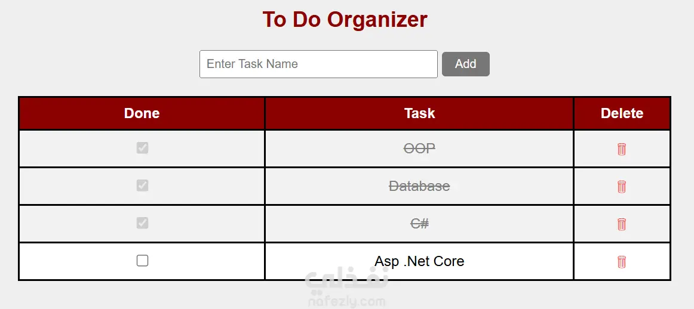Select the Asp .Net Core task name
This screenshot has width=694, height=309.
[x=419, y=261]
